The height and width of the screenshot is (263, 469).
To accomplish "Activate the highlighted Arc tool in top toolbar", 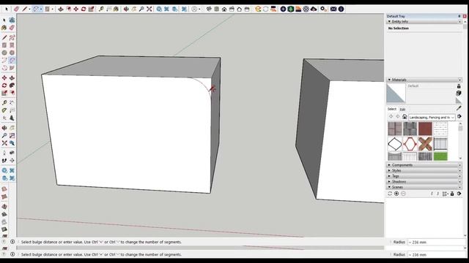I will coord(36,9).
